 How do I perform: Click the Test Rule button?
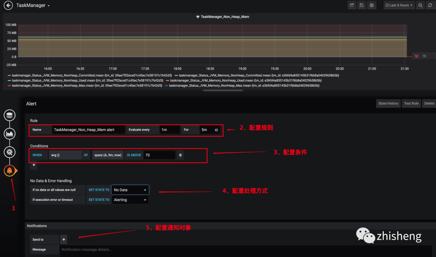pyautogui.click(x=411, y=103)
